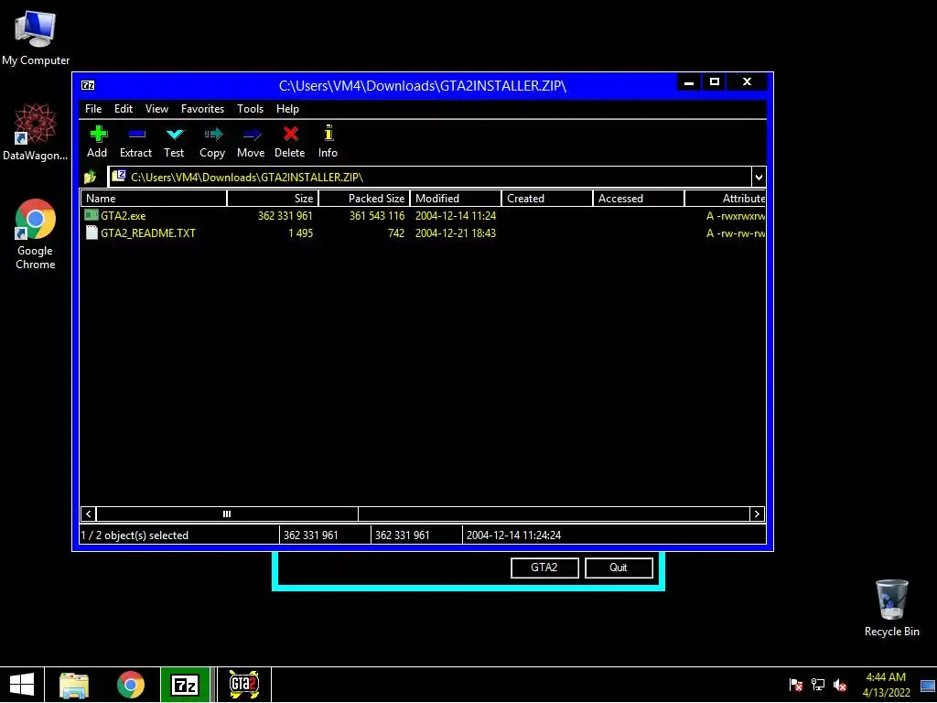Sort by the Accessed column header

(x=638, y=199)
